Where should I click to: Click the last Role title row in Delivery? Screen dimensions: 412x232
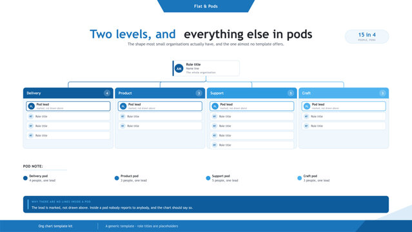pos(68,135)
